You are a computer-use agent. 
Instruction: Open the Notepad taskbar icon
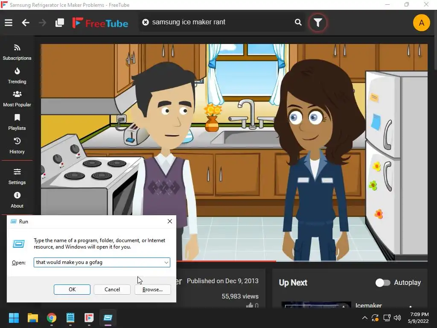click(70, 318)
